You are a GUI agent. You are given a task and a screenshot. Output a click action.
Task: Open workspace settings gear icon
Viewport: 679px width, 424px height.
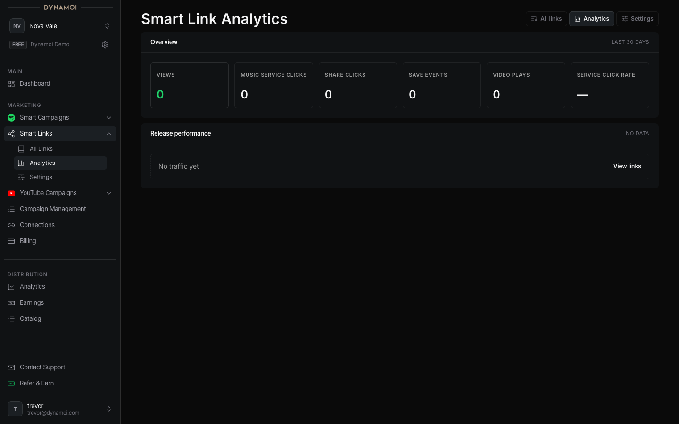click(x=105, y=45)
